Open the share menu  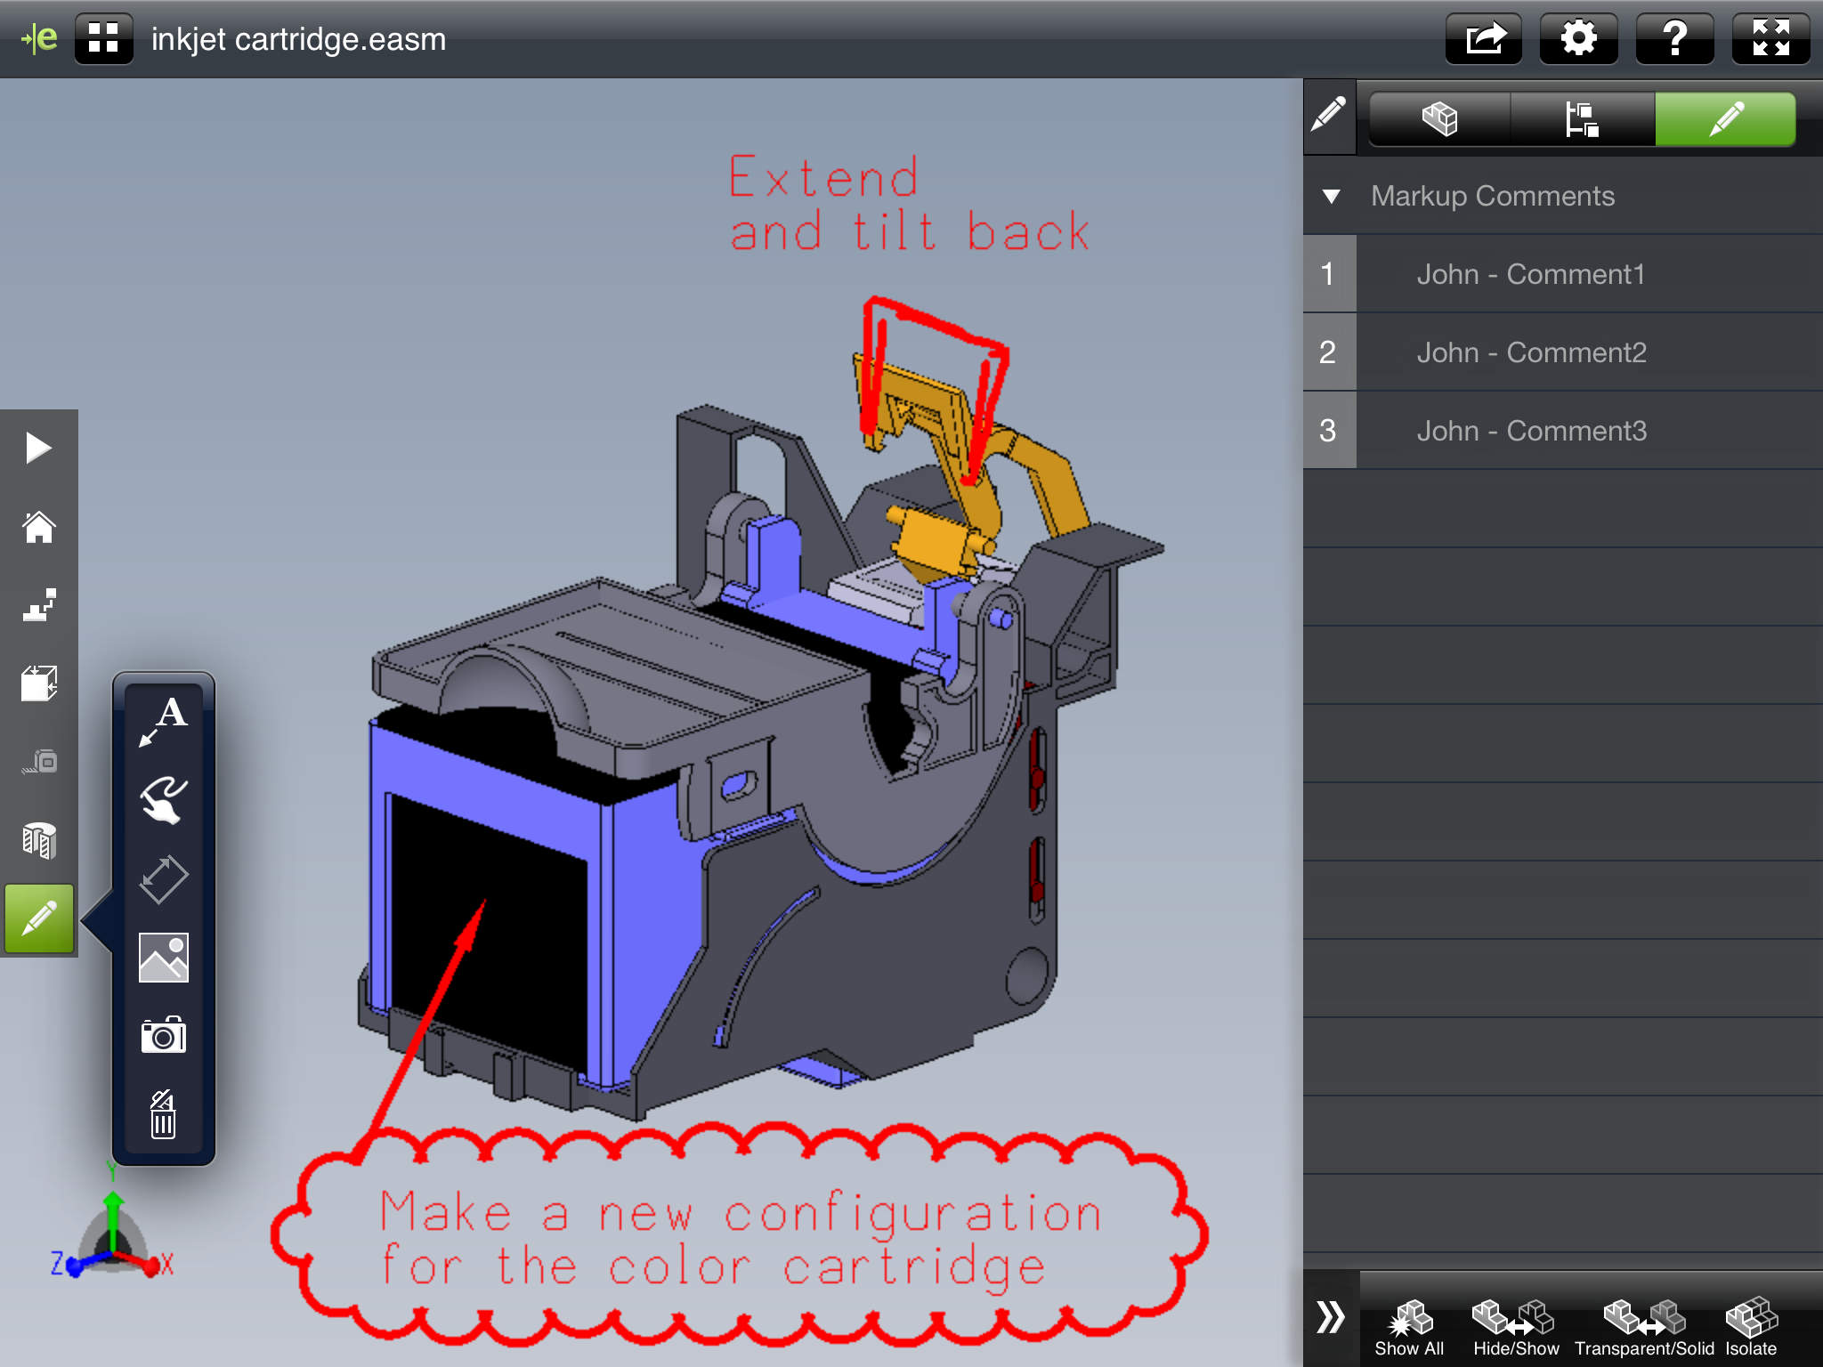pyautogui.click(x=1482, y=37)
